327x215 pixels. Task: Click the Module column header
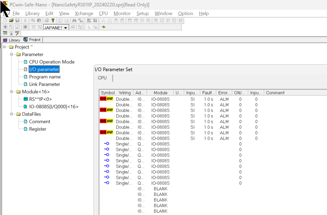[160, 93]
